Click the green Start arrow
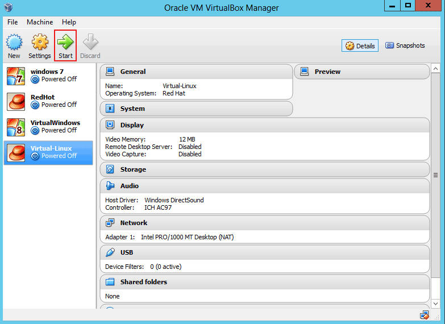The width and height of the screenshot is (445, 324). pyautogui.click(x=65, y=42)
